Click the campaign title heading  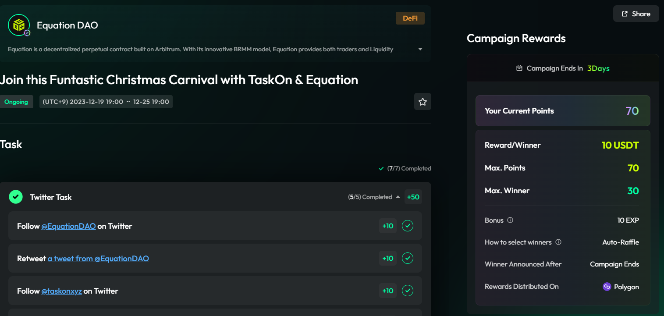[179, 80]
